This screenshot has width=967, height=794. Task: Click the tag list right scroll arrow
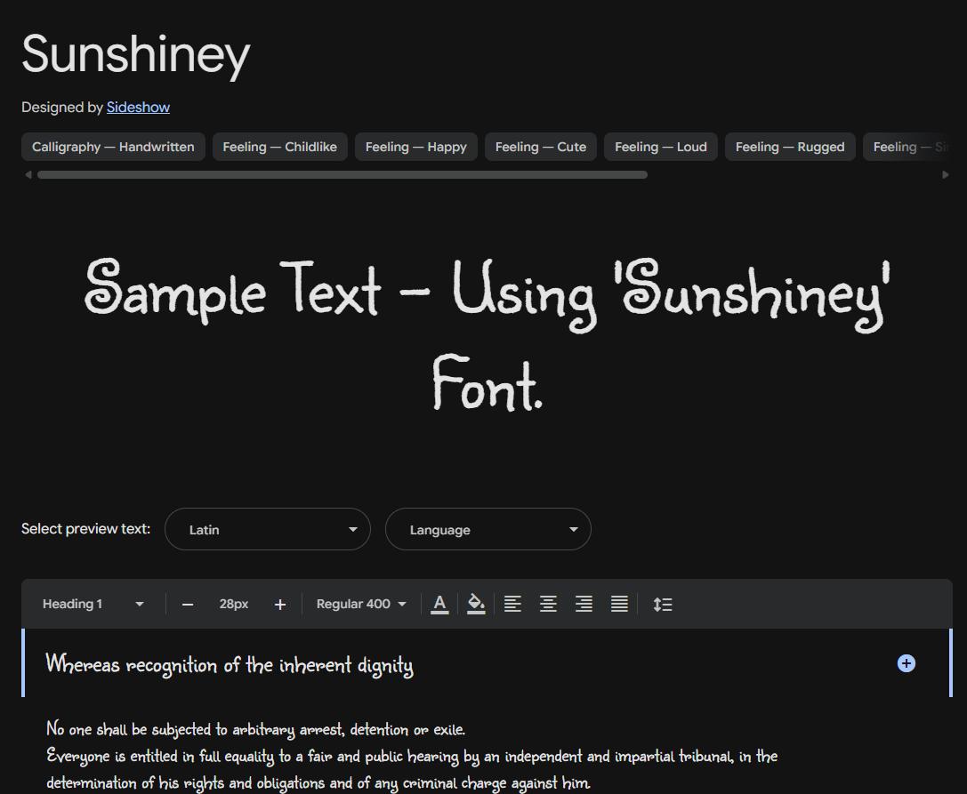pos(946,175)
